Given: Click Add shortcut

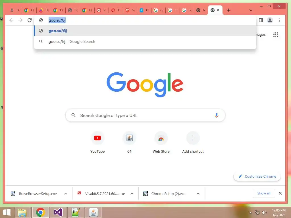Looking at the screenshot, I should pos(193,142).
